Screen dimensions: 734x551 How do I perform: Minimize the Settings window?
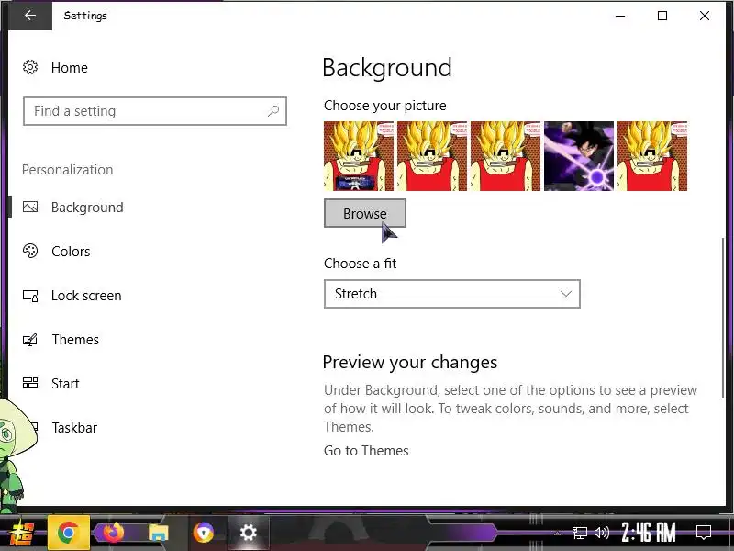[x=620, y=16]
